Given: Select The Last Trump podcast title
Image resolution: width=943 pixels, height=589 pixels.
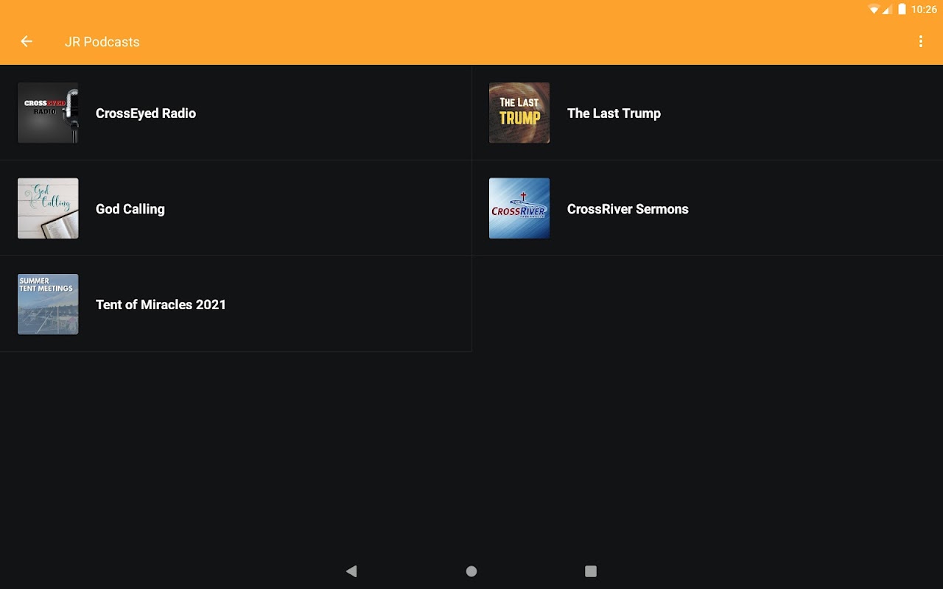Looking at the screenshot, I should [x=614, y=113].
